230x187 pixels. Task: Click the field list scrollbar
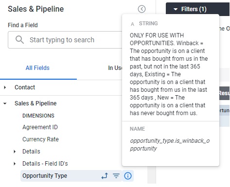[151, 176]
